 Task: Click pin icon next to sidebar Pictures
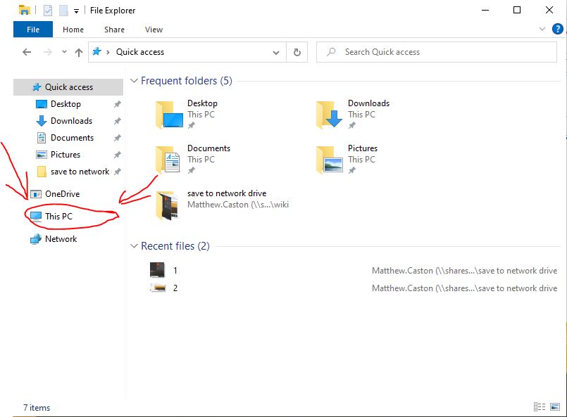click(x=117, y=155)
